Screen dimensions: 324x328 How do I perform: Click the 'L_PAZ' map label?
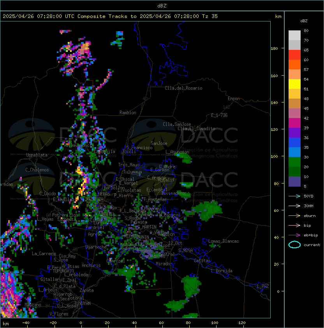coord(263,286)
